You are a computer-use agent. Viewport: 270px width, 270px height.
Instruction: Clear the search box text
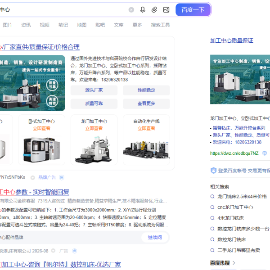[131, 10]
